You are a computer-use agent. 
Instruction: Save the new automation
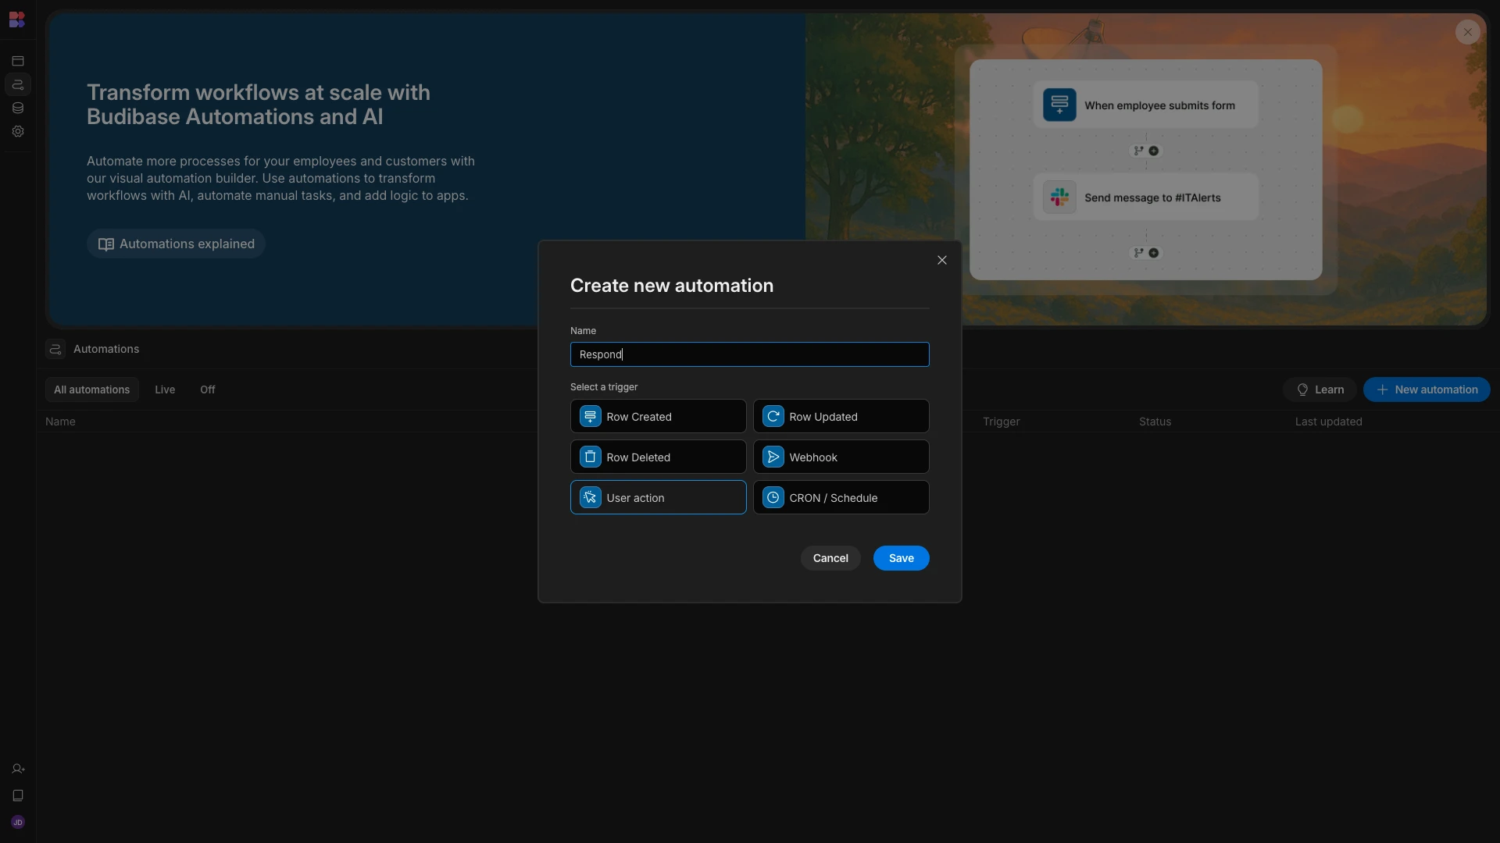tap(901, 558)
